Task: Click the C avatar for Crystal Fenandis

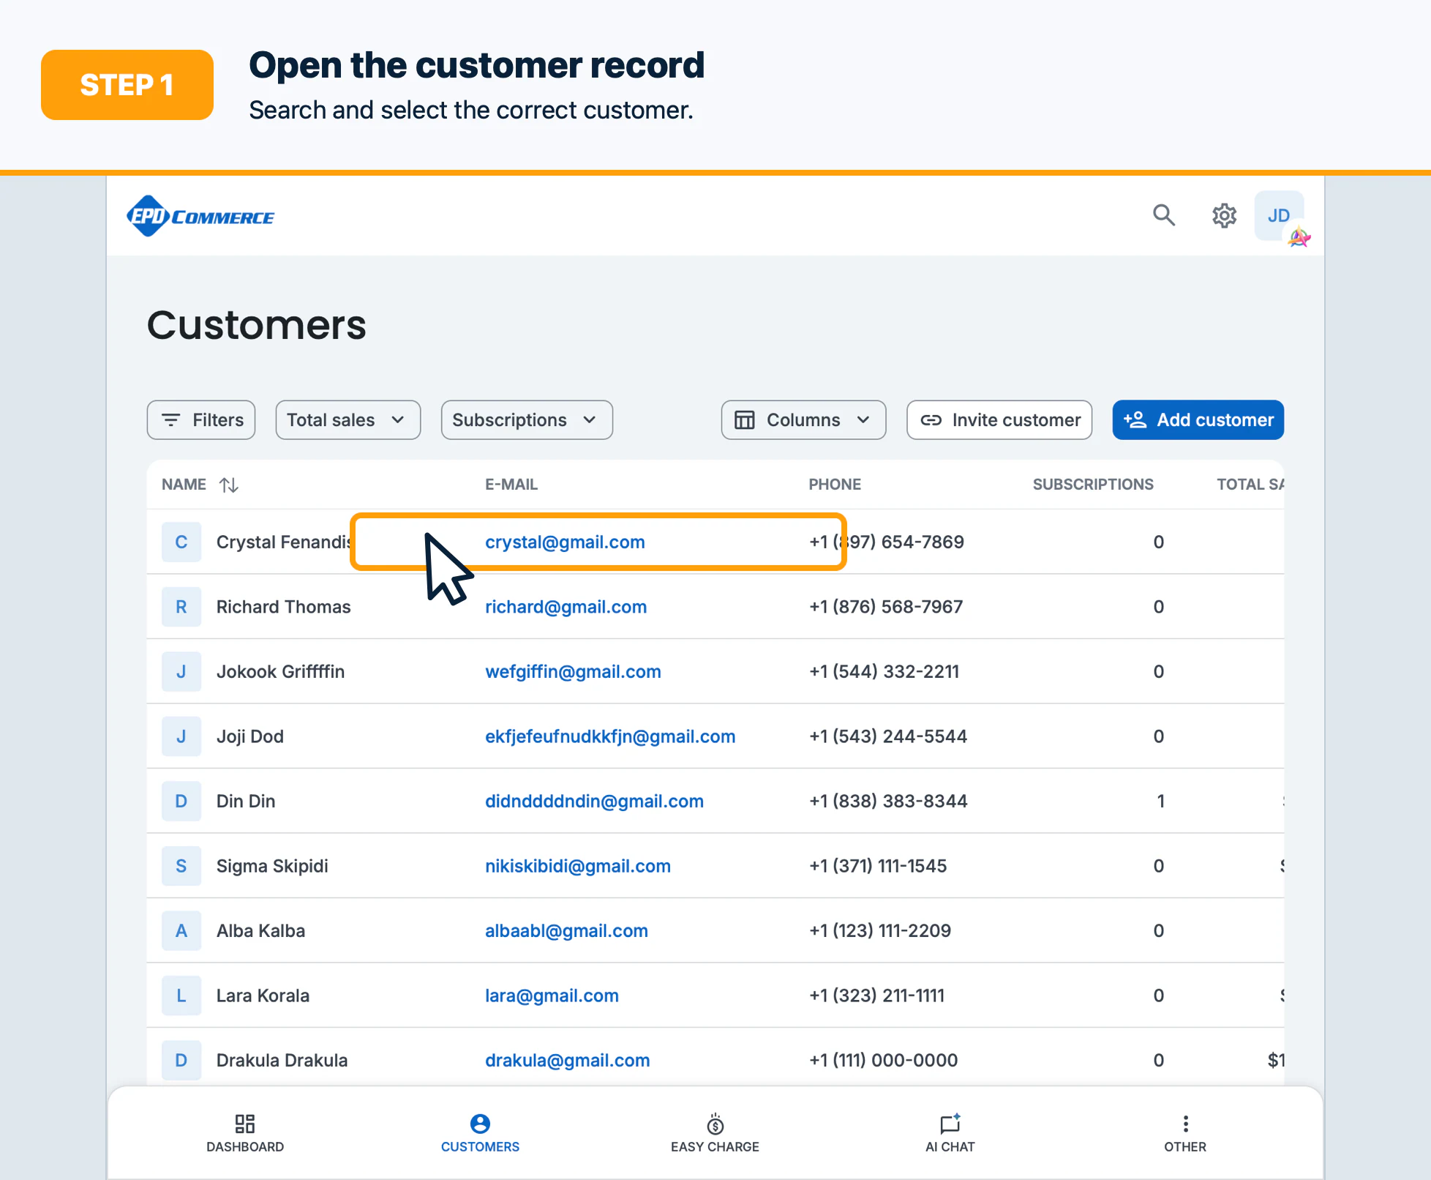Action: [181, 542]
